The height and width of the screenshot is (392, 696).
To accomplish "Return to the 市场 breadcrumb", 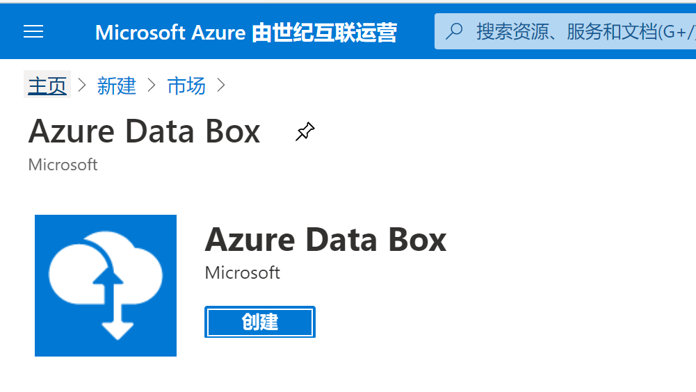I will click(186, 85).
